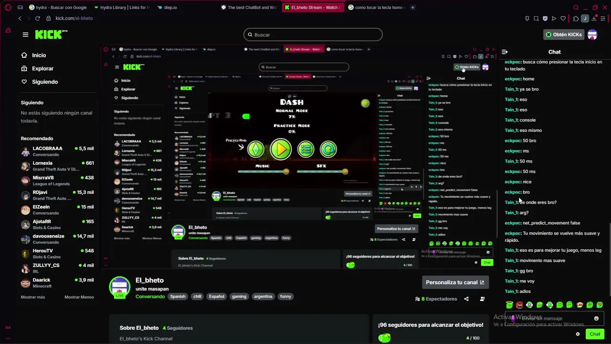The width and height of the screenshot is (611, 344).
Task: Switch to como tocar la tecla home tab
Action: (376, 7)
